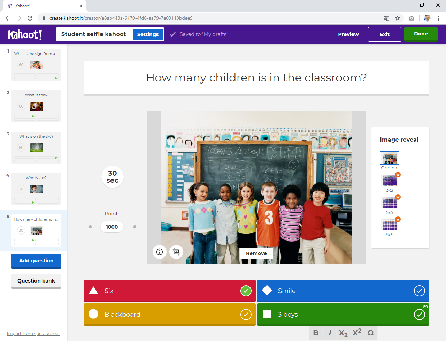This screenshot has height=341, width=446.
Task: Click the image info icon
Action: point(160,252)
